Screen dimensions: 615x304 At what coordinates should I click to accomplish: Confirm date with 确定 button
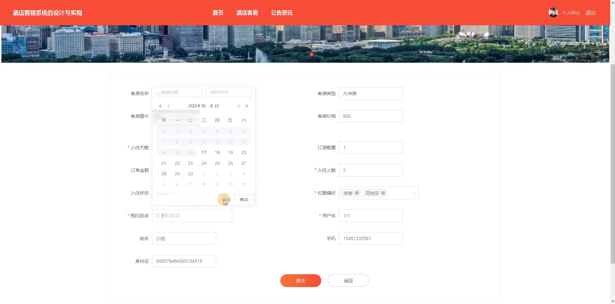pyautogui.click(x=244, y=199)
